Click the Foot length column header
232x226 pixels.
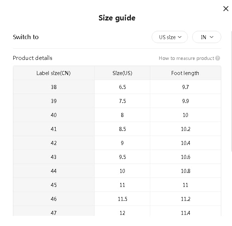pos(185,73)
